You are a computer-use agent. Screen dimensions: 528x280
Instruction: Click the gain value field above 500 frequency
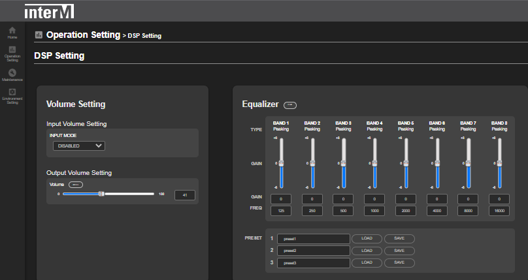coord(343,199)
